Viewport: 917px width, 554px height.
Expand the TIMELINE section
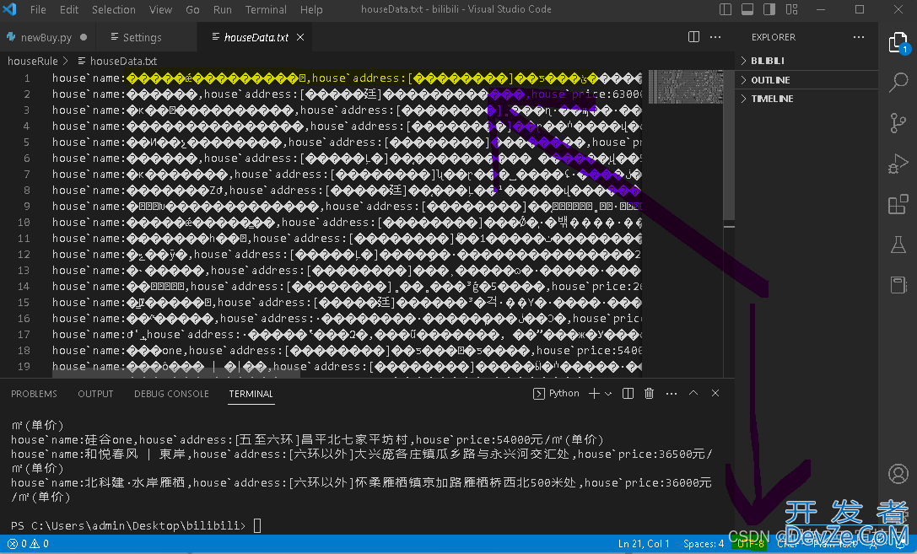[806, 99]
